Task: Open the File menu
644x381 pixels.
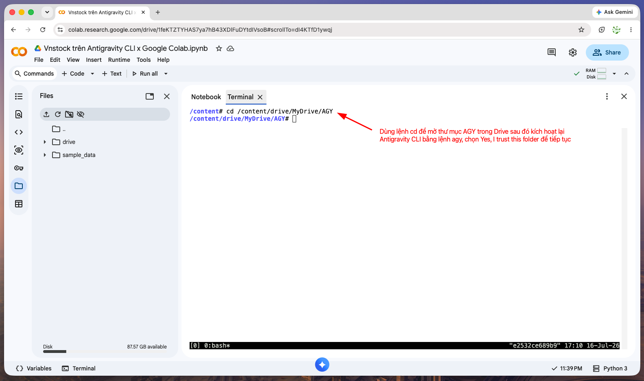Action: click(x=39, y=60)
